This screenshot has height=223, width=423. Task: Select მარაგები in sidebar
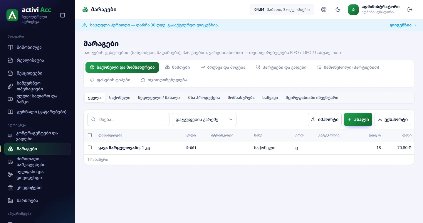tap(38, 149)
